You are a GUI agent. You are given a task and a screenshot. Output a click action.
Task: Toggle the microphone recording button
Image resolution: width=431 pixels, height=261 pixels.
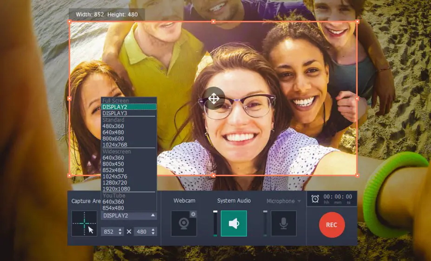coord(284,223)
